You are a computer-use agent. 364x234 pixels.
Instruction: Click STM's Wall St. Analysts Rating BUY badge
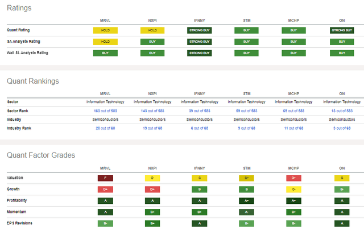coord(246,53)
